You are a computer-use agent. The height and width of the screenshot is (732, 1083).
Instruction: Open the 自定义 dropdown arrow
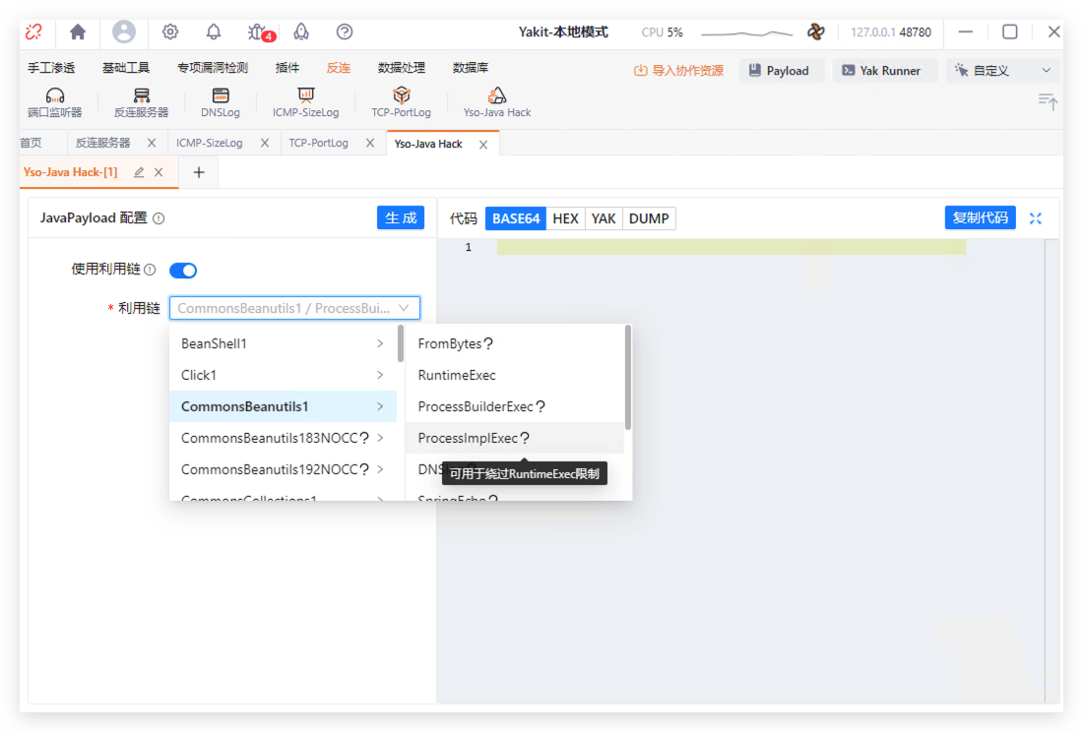[x=1047, y=71]
